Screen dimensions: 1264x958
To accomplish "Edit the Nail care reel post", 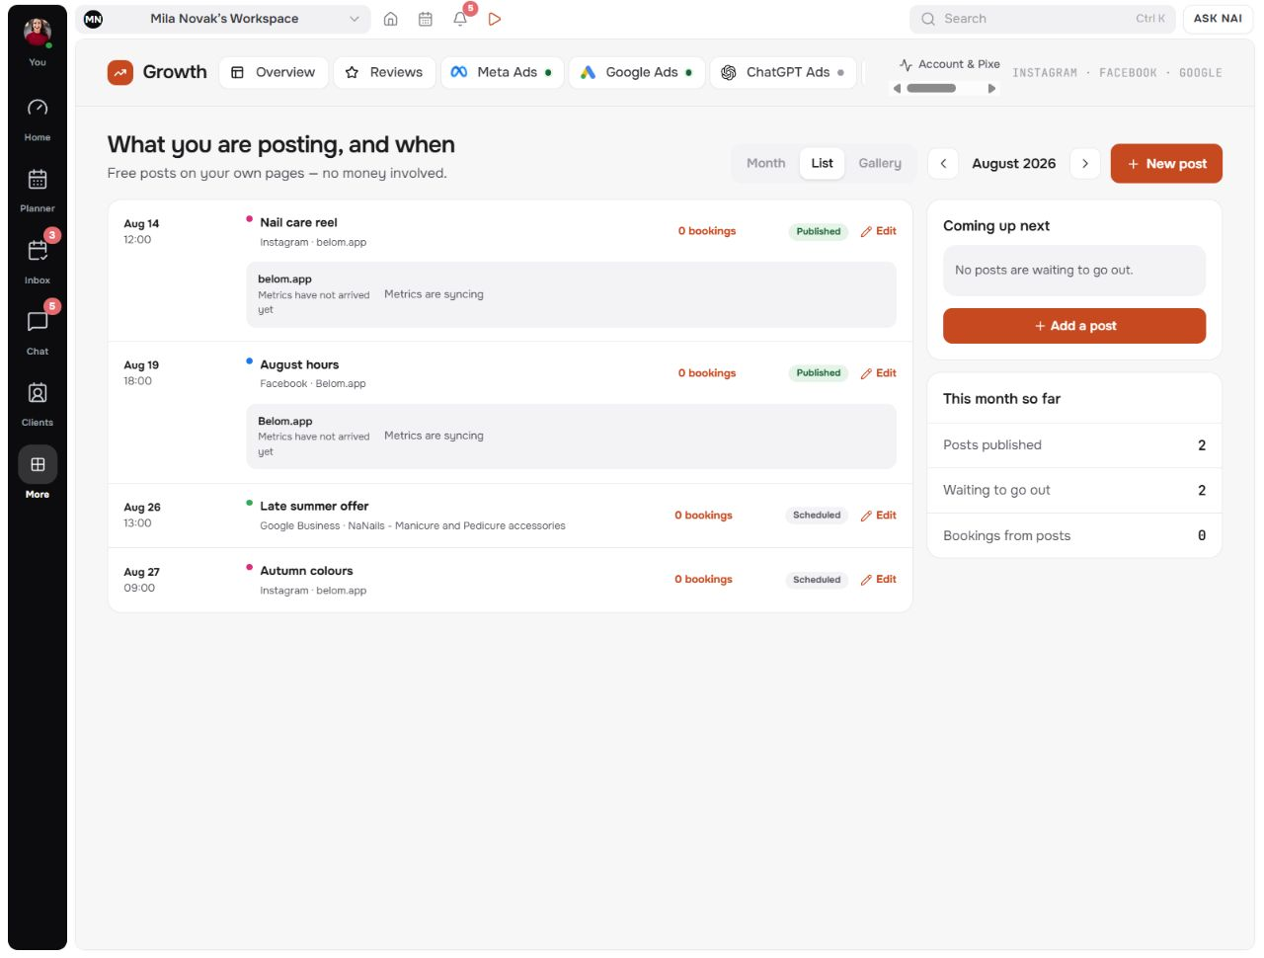I will point(878,231).
